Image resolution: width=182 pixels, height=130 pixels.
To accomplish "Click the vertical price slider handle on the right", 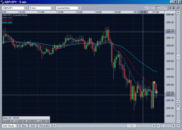I will click(178, 57).
